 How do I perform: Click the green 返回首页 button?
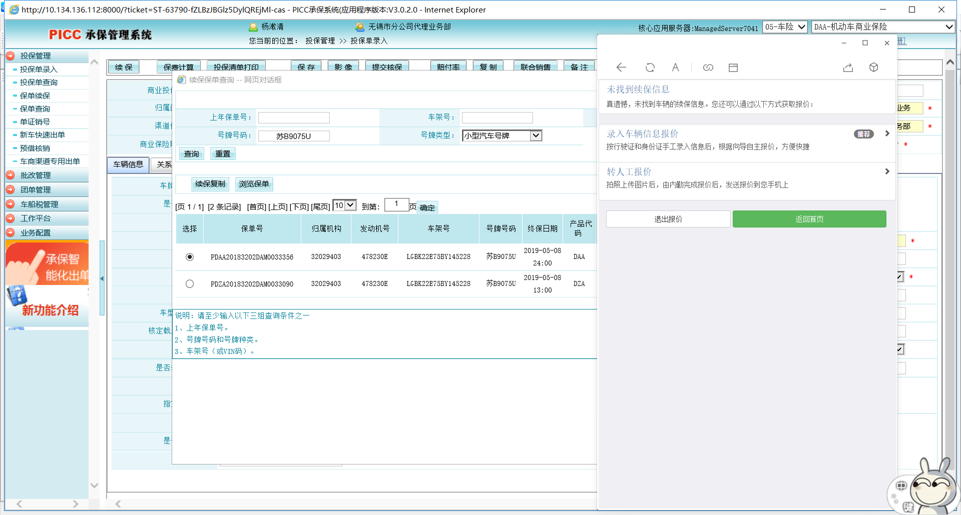pos(809,219)
